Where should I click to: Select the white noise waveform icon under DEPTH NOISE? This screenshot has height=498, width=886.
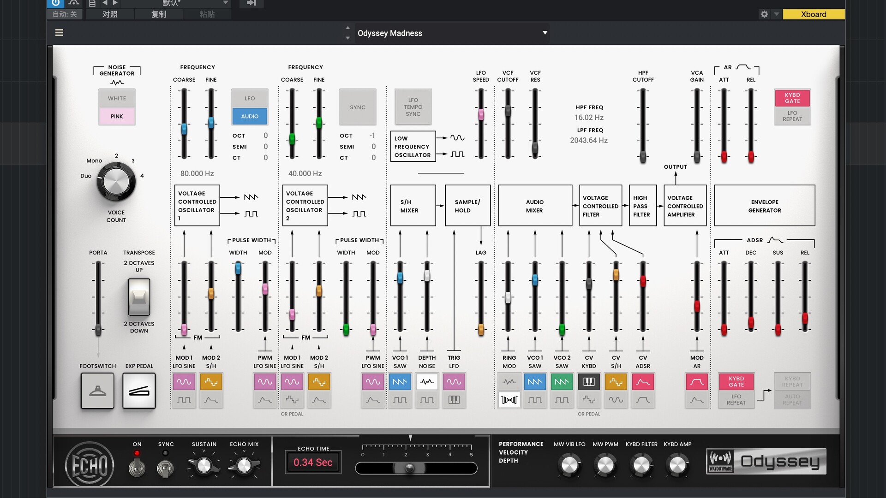[x=427, y=382]
